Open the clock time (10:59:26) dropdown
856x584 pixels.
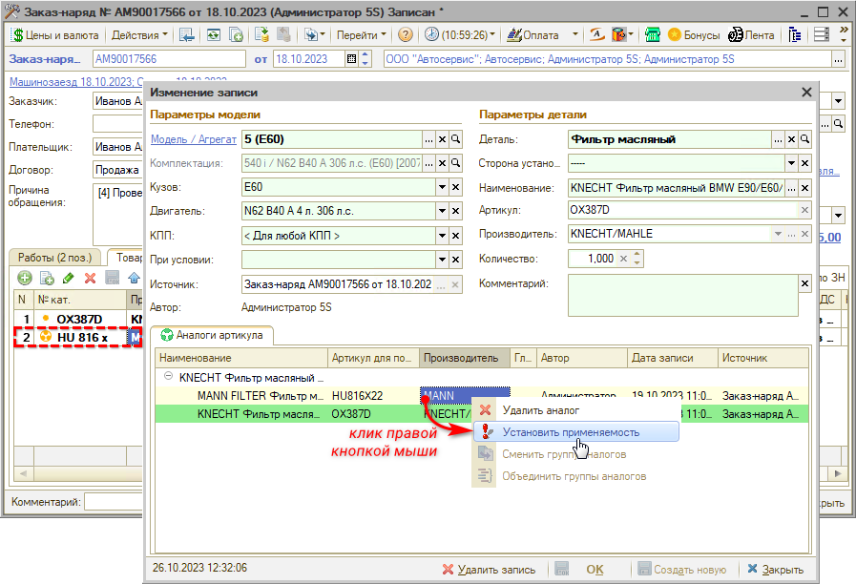[460, 35]
